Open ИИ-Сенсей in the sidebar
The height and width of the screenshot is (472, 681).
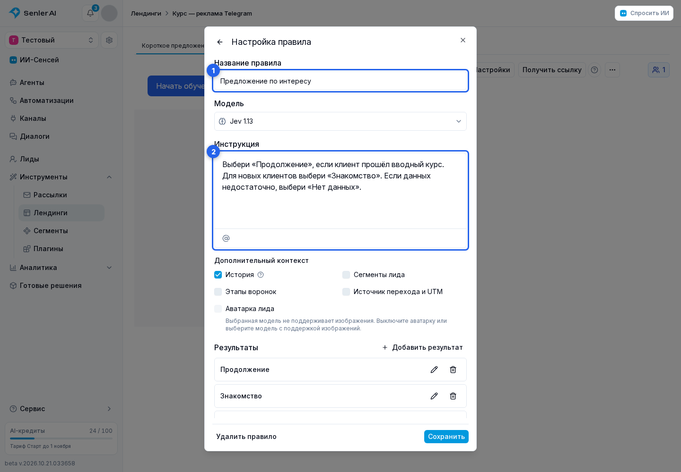pyautogui.click(x=61, y=60)
